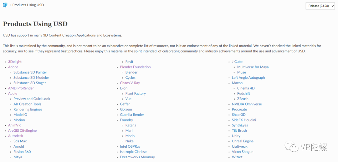Open the E-on link

click(124, 88)
